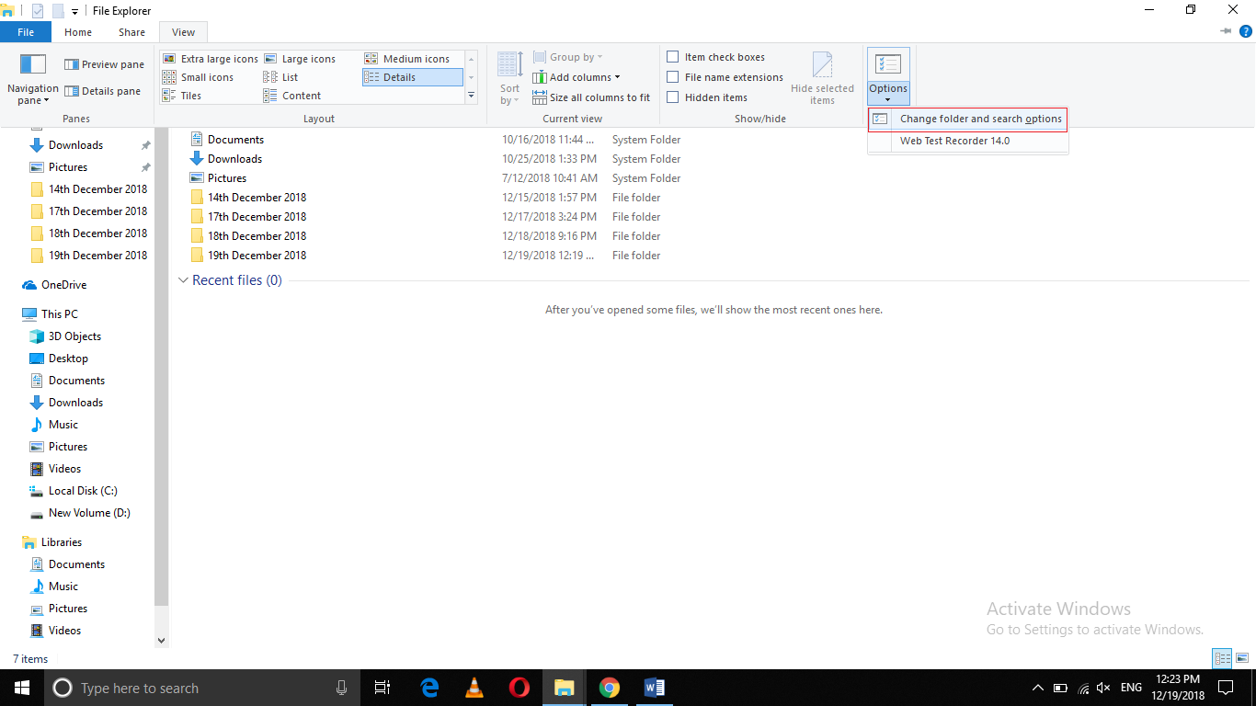Open Task View on the taskbar

(x=383, y=688)
